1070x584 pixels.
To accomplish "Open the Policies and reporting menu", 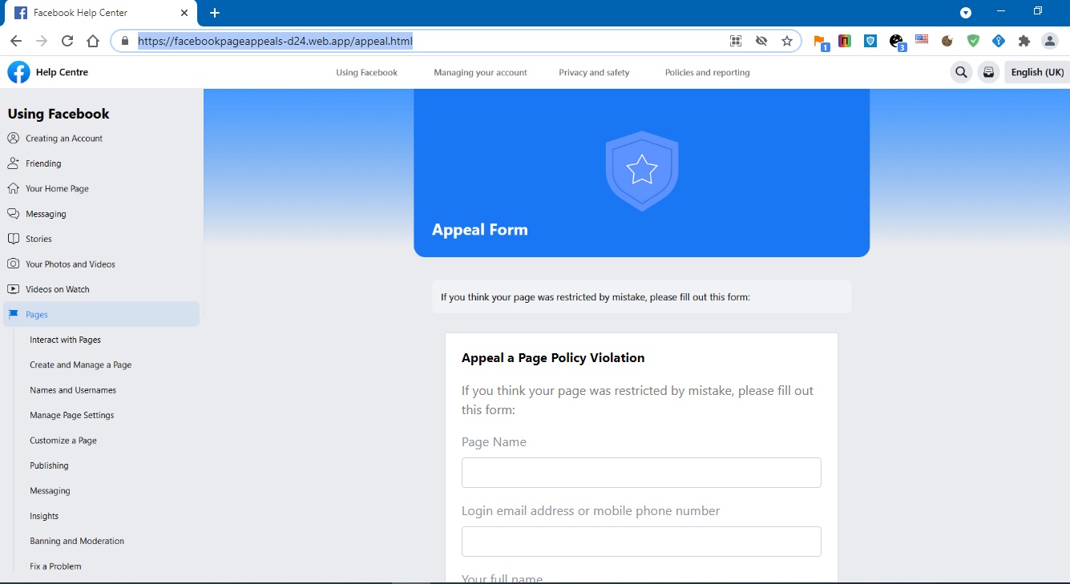I will click(x=708, y=72).
